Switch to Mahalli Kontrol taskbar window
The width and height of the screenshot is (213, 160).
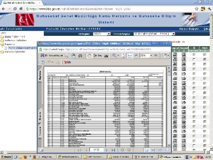70,157
